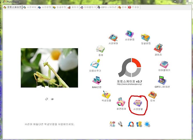Switch to the 포토스케이프 tab

click(12, 7)
